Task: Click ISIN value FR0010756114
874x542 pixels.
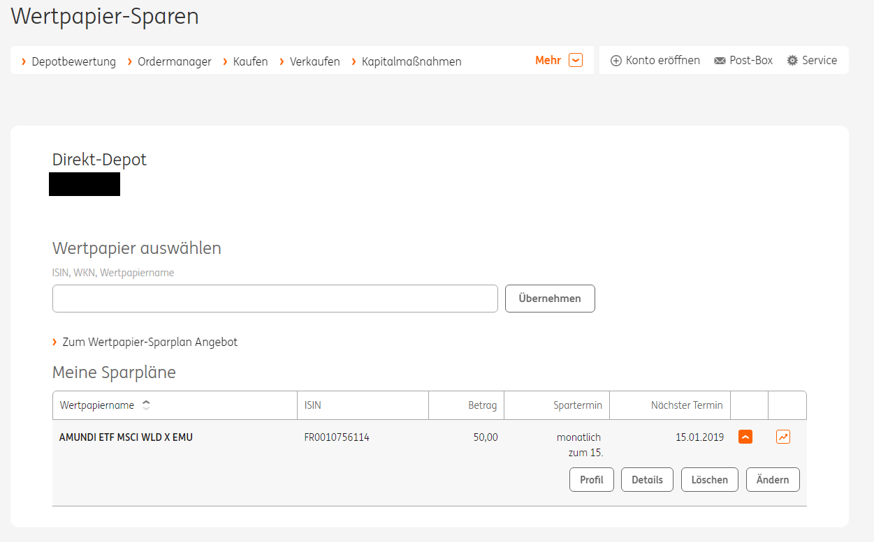Action: pyautogui.click(x=337, y=438)
